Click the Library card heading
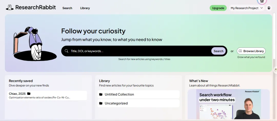 104,81
